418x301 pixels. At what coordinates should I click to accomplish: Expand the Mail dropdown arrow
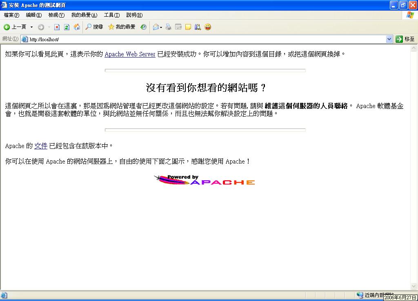(x=161, y=27)
